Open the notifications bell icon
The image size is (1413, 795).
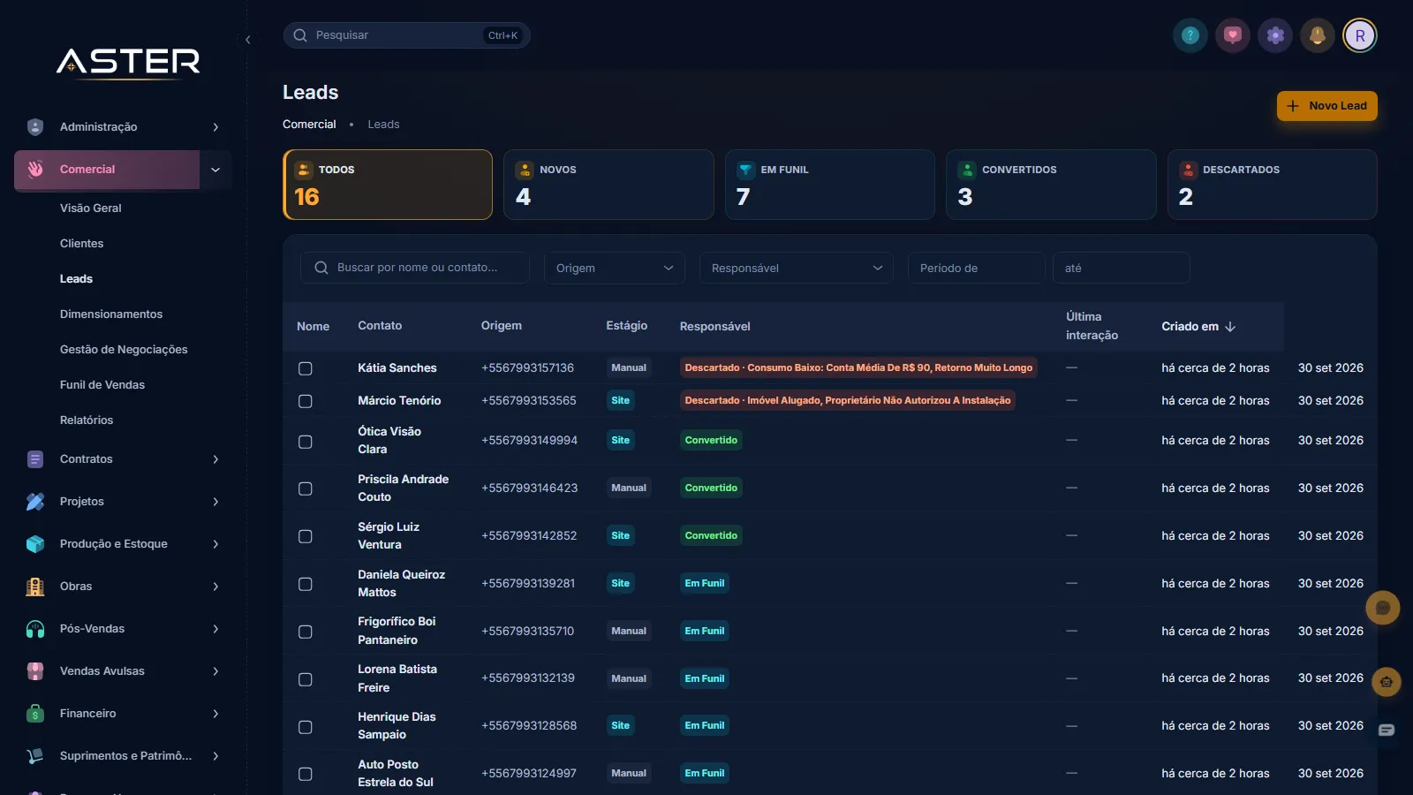[x=1318, y=35]
